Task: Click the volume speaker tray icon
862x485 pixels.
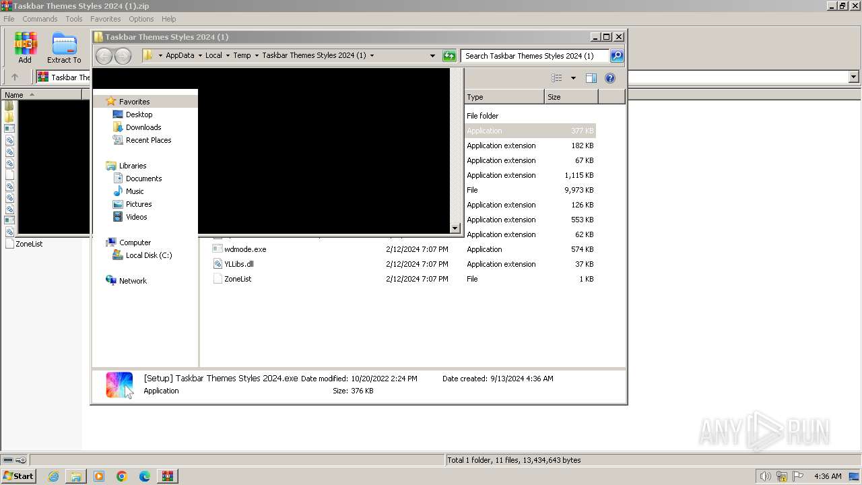Action: (766, 476)
